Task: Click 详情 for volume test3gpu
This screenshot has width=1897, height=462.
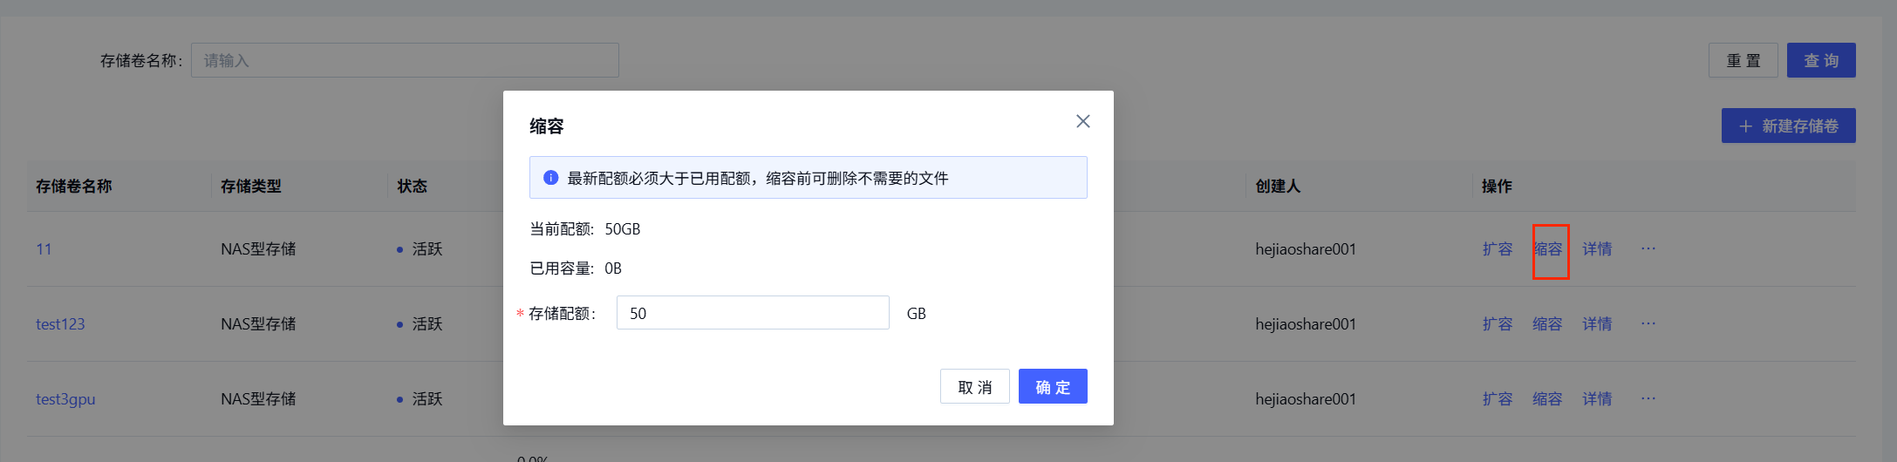Action: tap(1597, 399)
